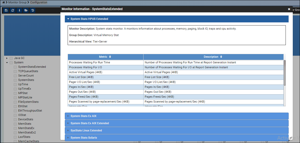Select Pages Scanned by page-replacement/Sec metric cell
Image resolution: width=300 pixels, height=143 pixels.
[106, 102]
